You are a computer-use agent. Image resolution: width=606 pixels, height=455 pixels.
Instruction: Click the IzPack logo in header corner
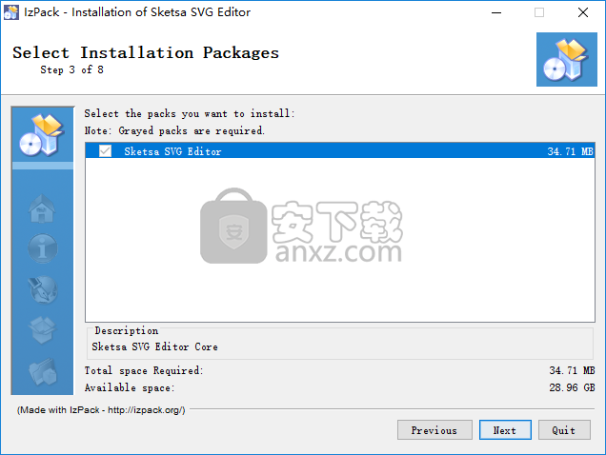point(567,59)
